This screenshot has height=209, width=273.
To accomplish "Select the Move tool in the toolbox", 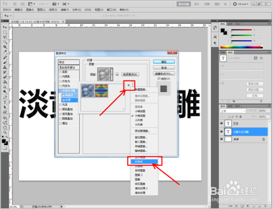I will (x=5, y=27).
